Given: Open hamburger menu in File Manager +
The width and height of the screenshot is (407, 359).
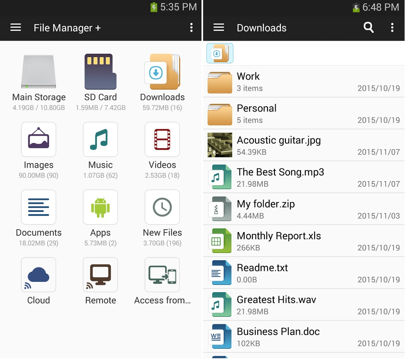Looking at the screenshot, I should 16,27.
